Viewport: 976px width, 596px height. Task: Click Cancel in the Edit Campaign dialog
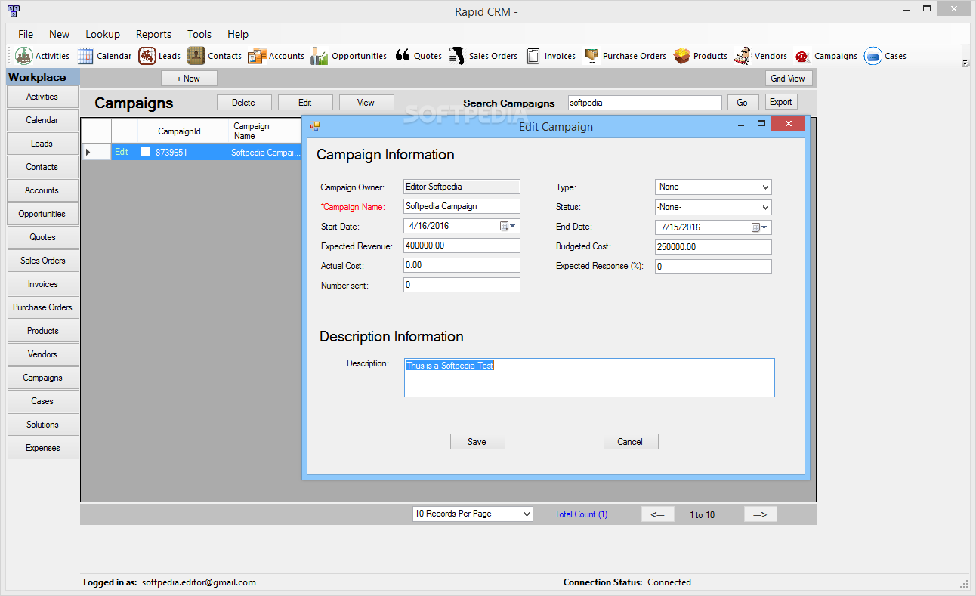click(x=631, y=442)
